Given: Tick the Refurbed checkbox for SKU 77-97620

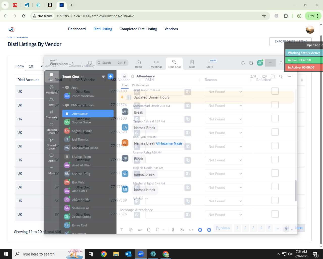Looking at the screenshot, I should pos(275,132).
